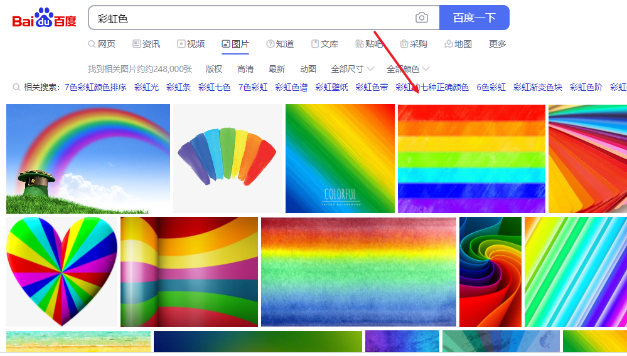Switch to the 资讯 tab

(x=146, y=44)
